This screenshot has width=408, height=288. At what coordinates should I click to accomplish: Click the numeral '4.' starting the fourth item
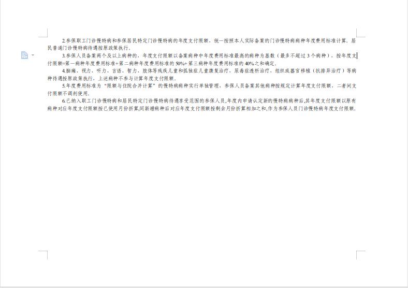click(64, 71)
